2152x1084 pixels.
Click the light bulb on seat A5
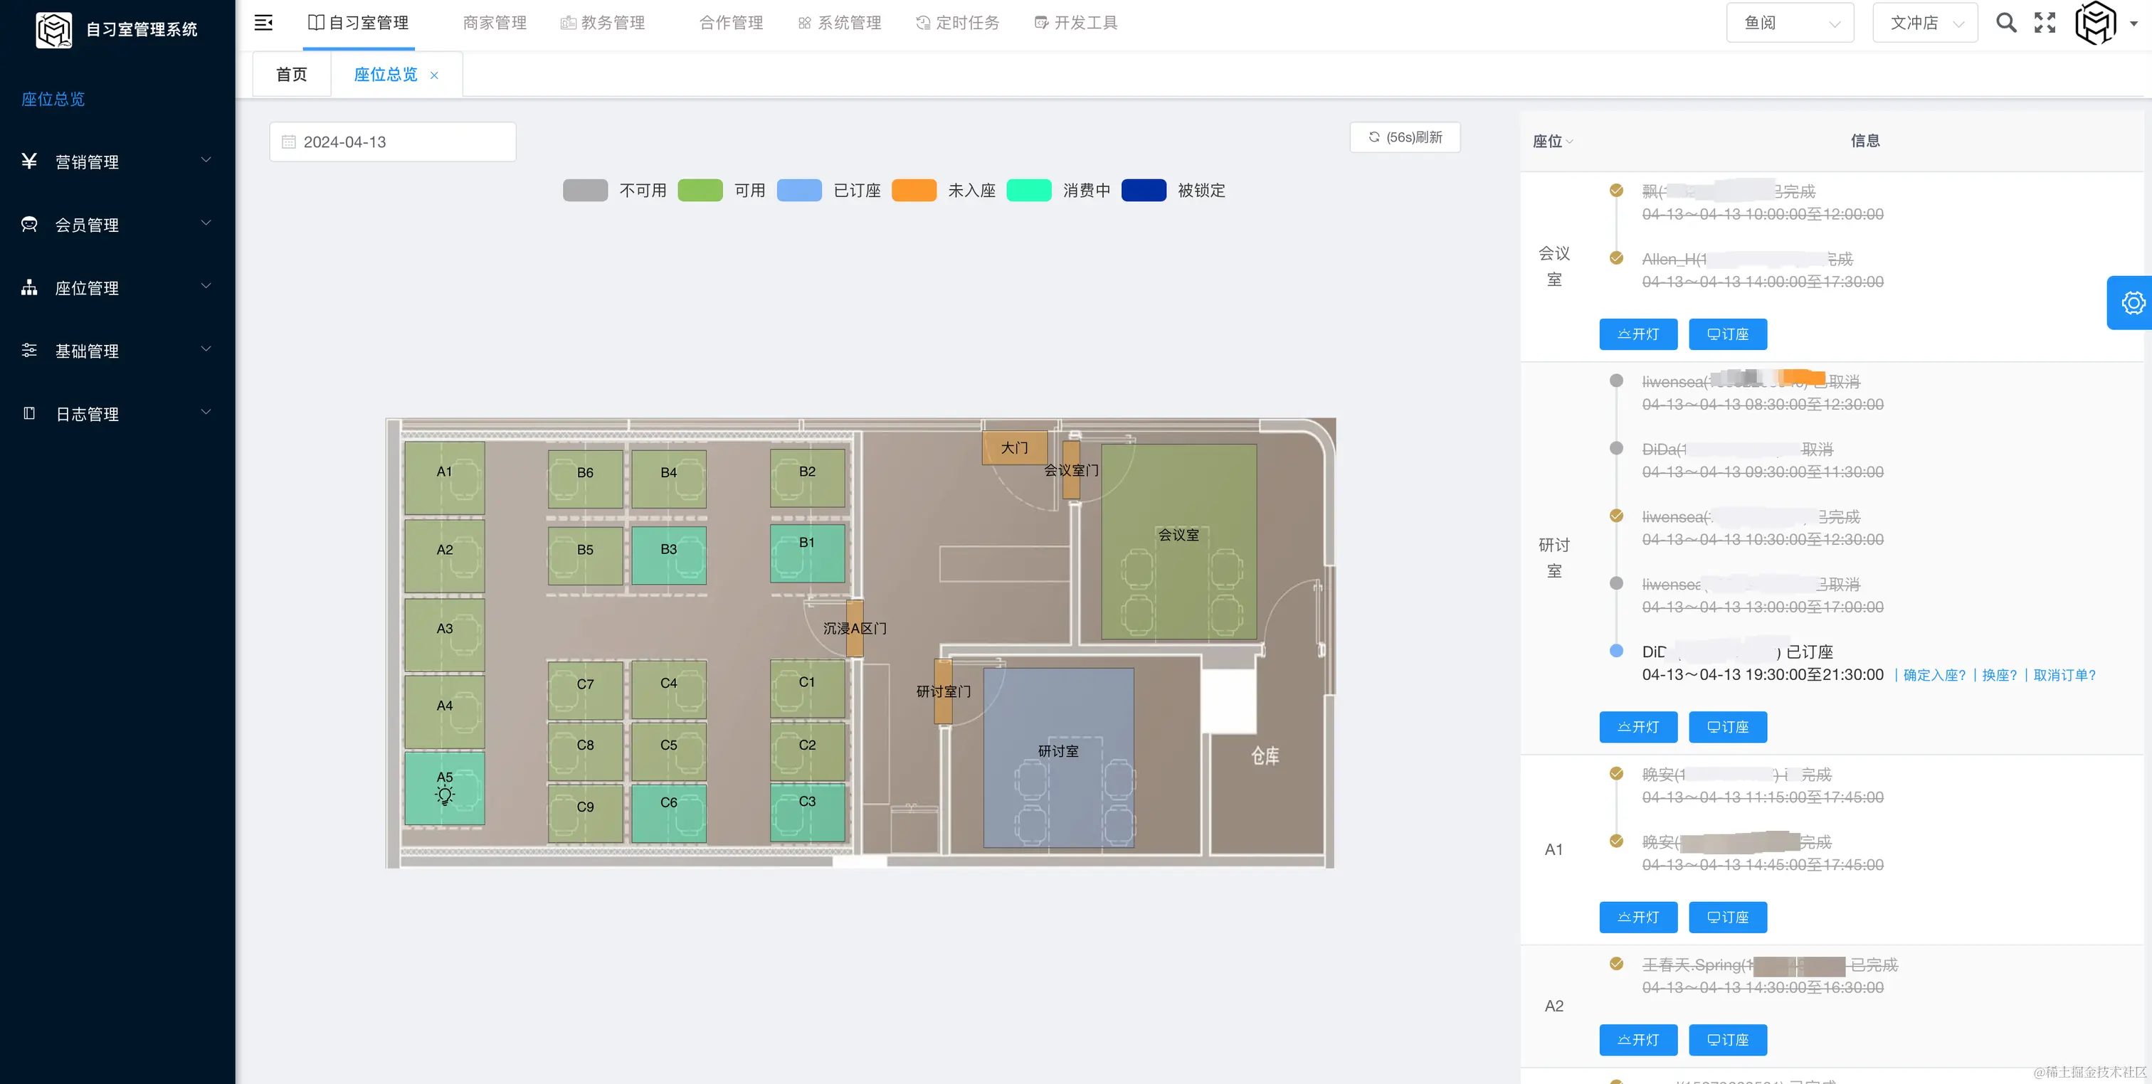click(445, 795)
